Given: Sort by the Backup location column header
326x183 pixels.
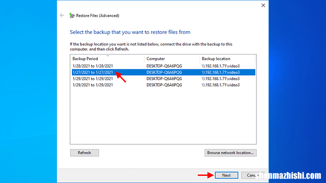Looking at the screenshot, I should (x=227, y=59).
